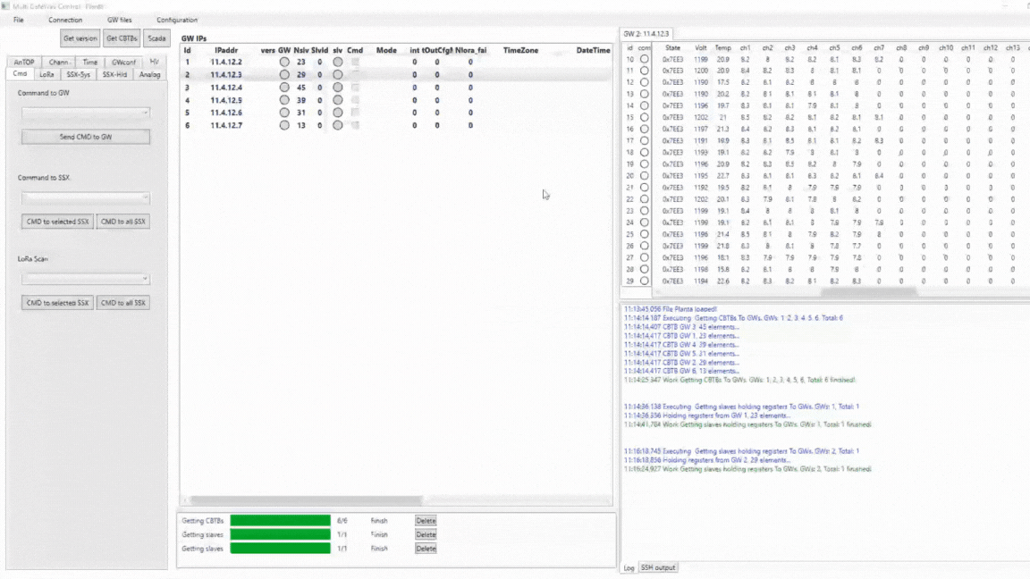The image size is (1030, 579).
Task: Click the Get CBTBs button
Action: point(122,38)
